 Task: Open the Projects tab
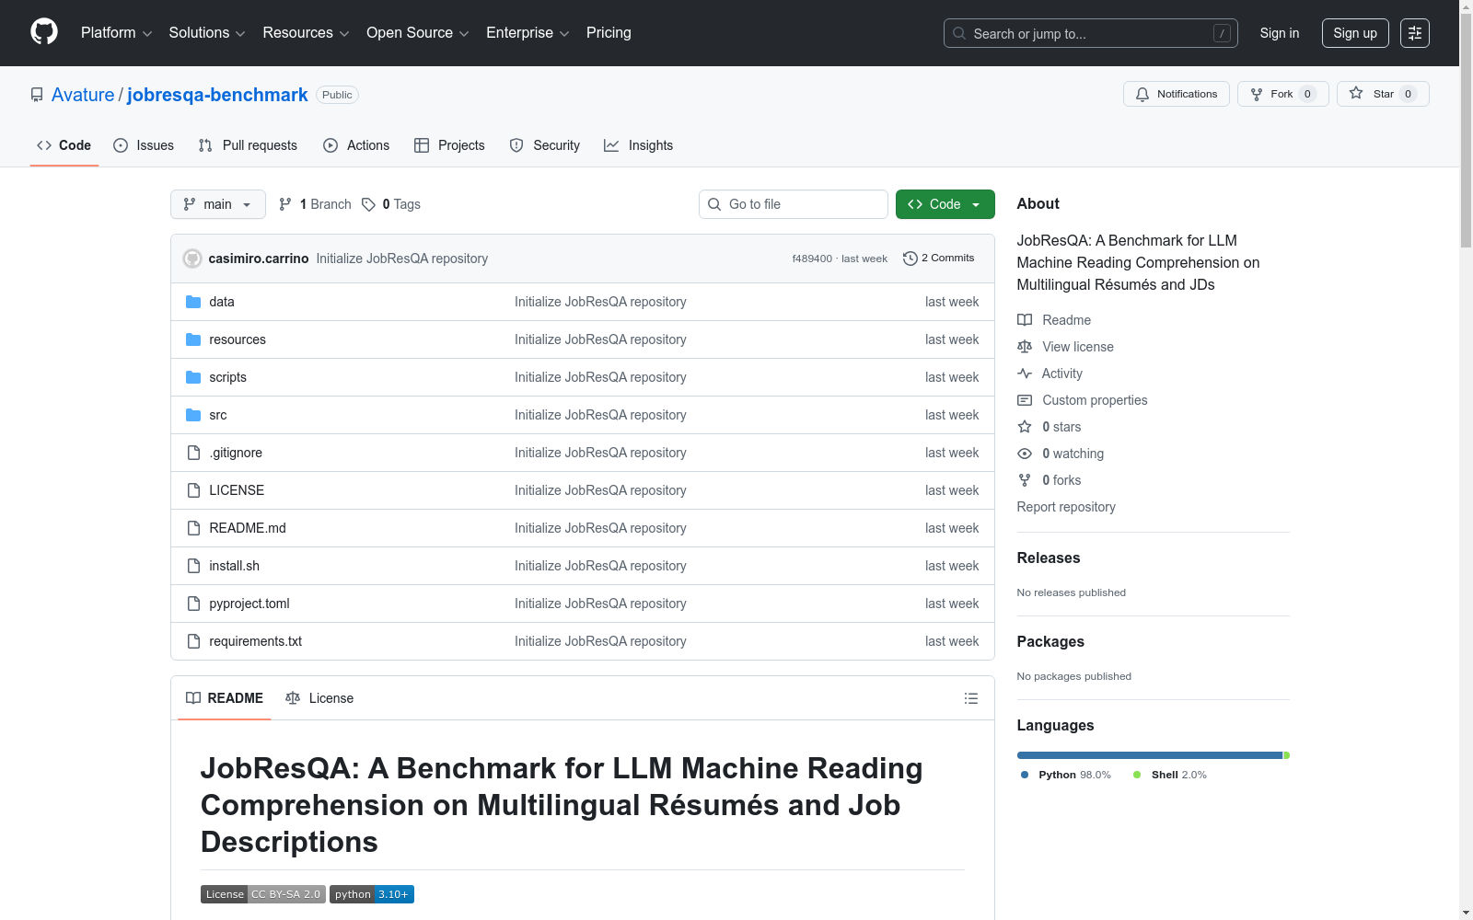(449, 145)
